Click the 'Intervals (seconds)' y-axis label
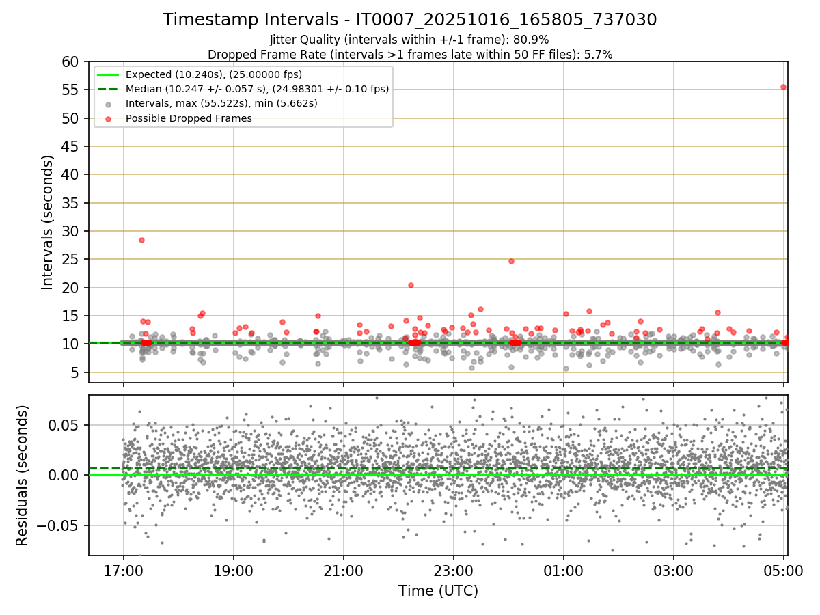The image size is (820, 615). point(47,222)
